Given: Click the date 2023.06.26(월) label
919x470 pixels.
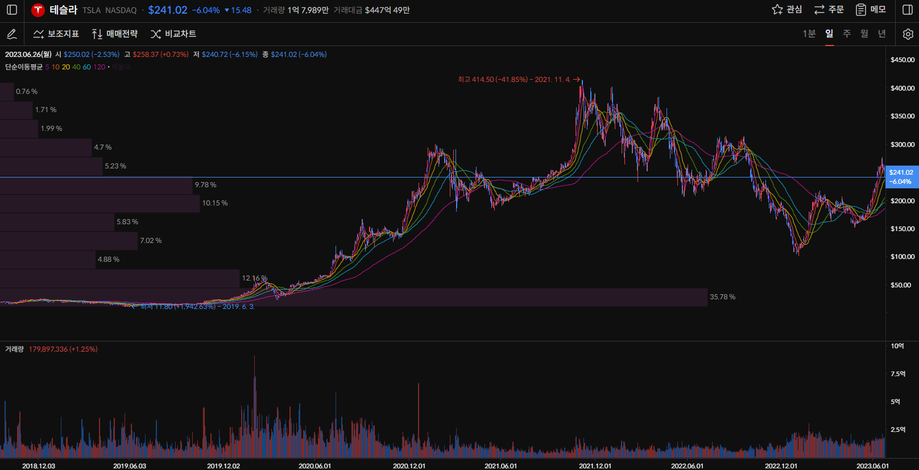Looking at the screenshot, I should pyautogui.click(x=28, y=55).
